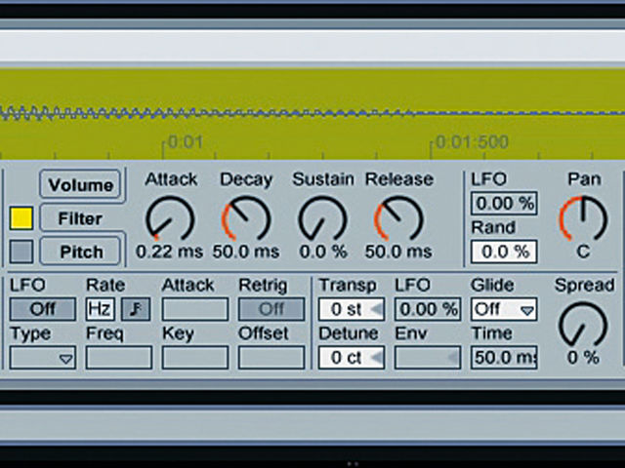Click the Glide Time 50.0 ms field
This screenshot has width=625, height=468.
coord(504,358)
